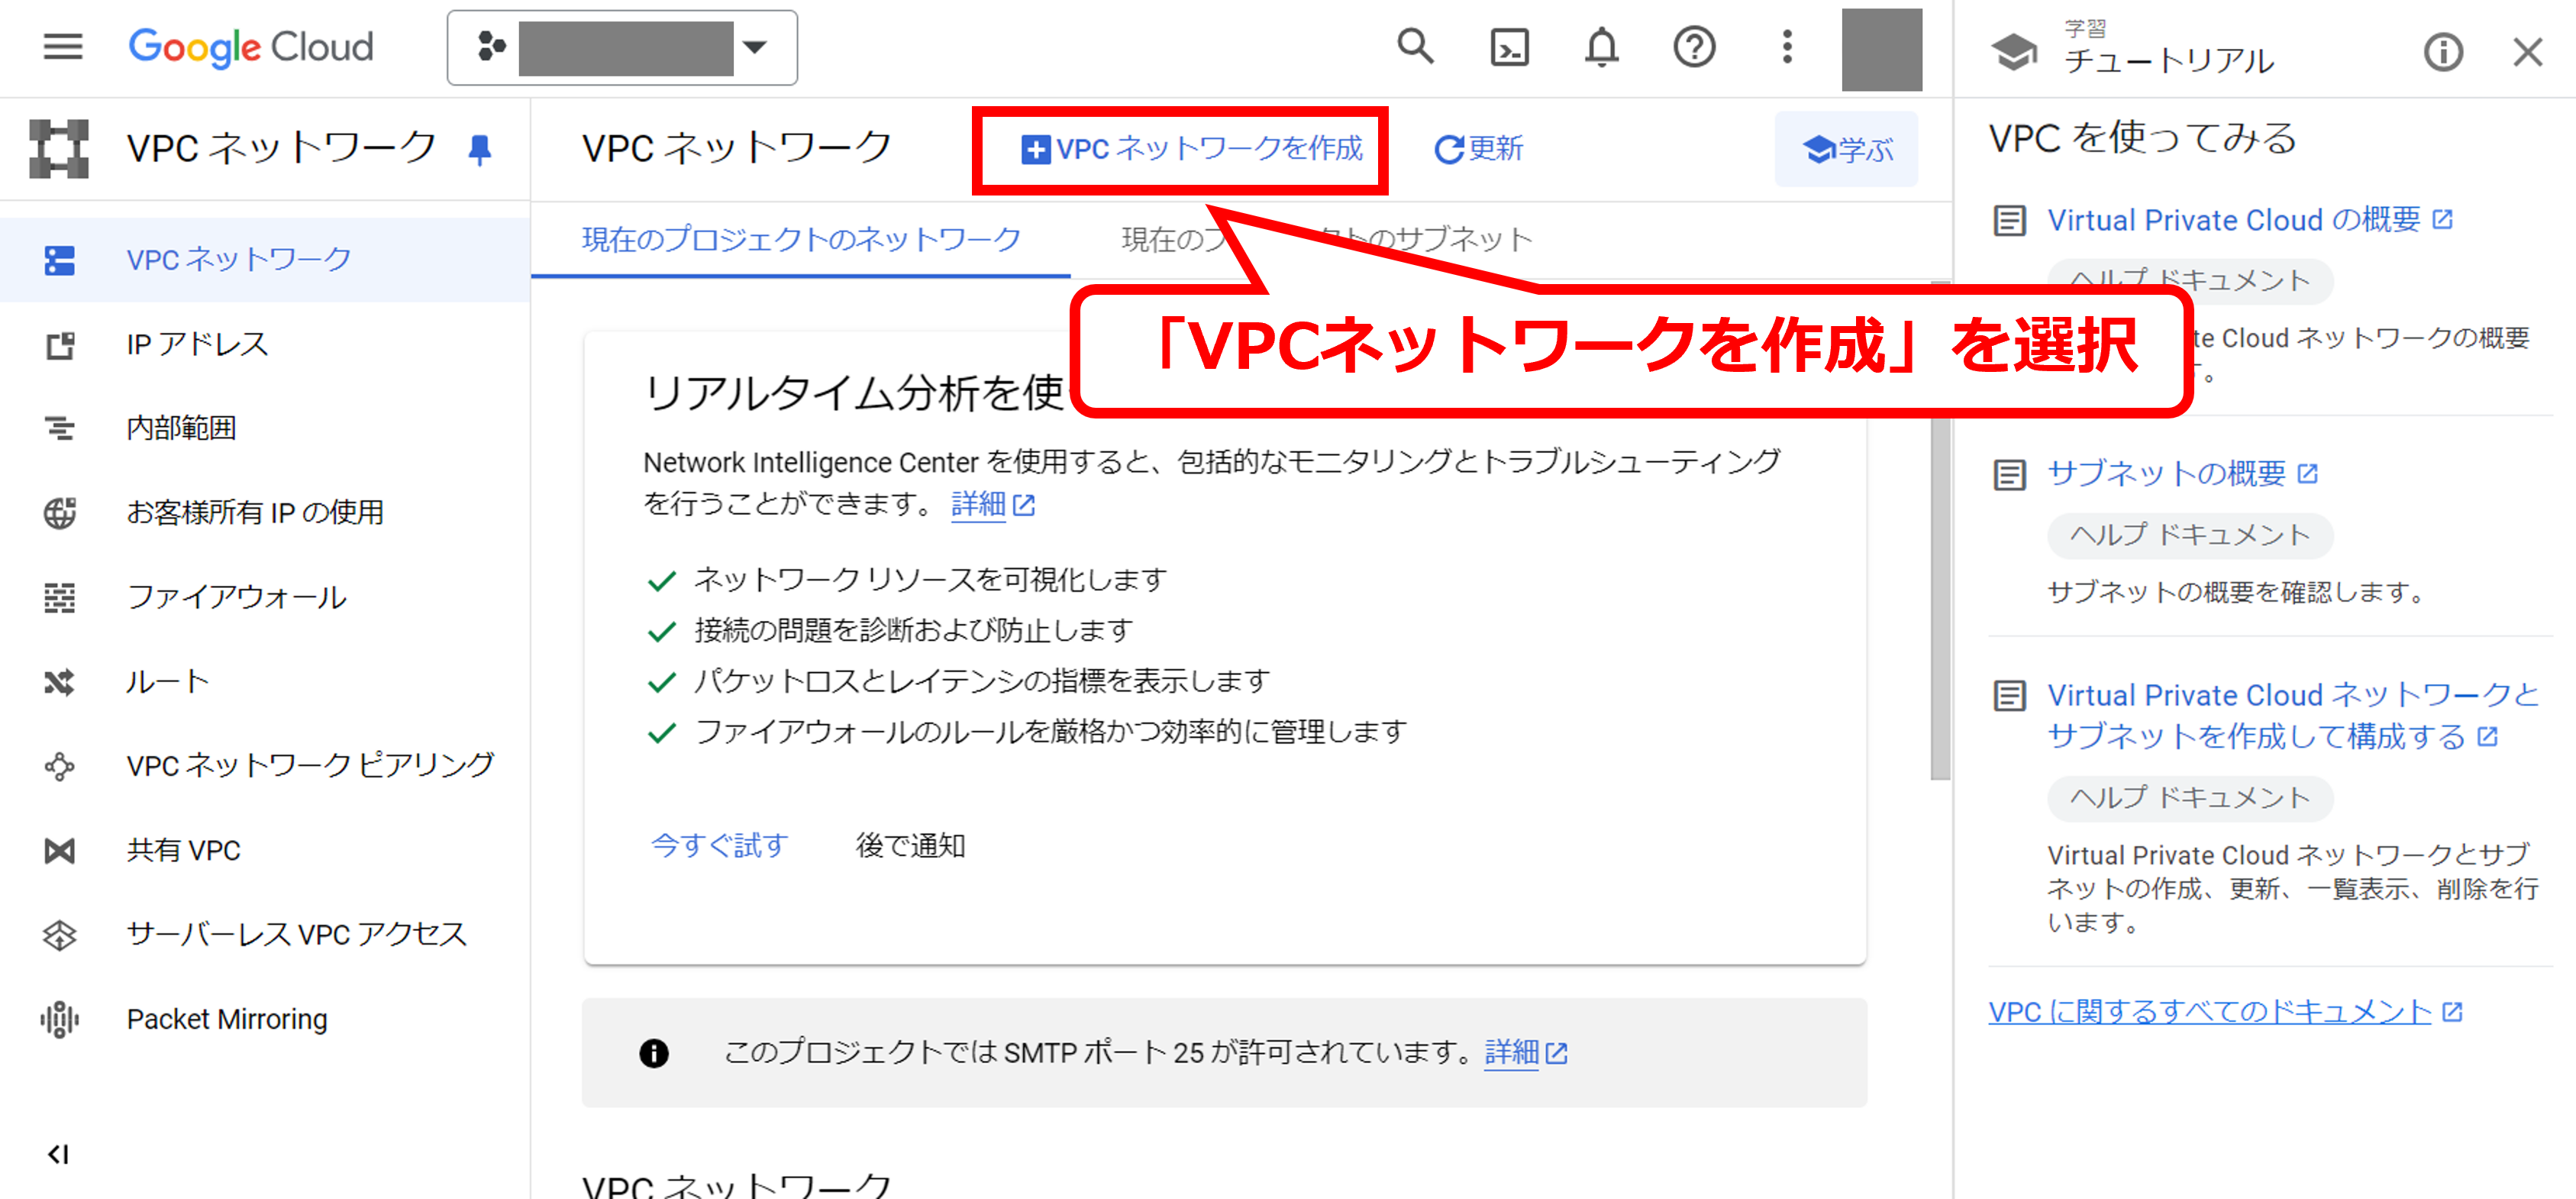The image size is (2576, 1199).
Task: Open the notifications bell
Action: 1601,47
